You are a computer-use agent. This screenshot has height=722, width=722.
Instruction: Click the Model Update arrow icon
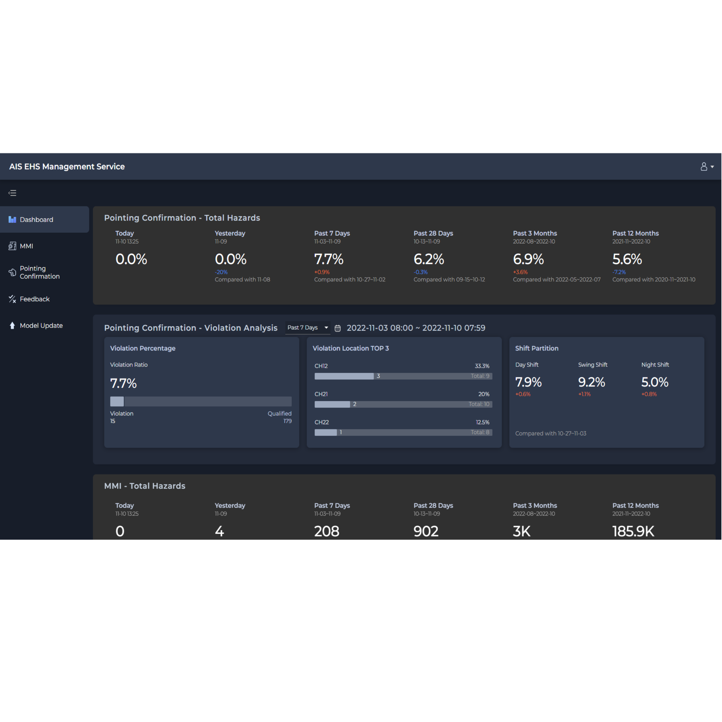12,326
